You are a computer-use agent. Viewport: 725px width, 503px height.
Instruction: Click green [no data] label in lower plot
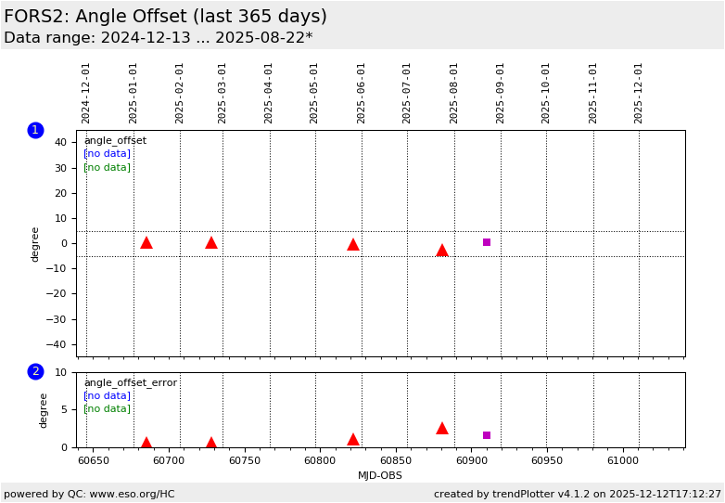pos(107,409)
